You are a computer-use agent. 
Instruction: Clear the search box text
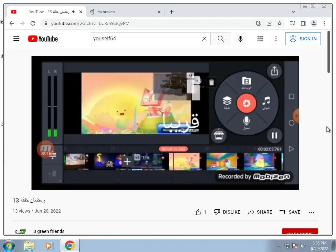[204, 39]
